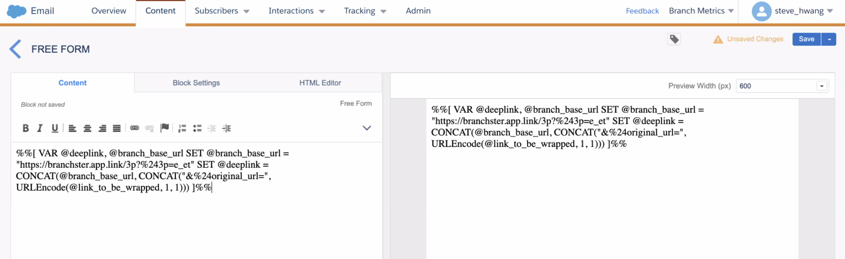Toggle underline formatting
Screen dimensions: 845x259
click(55, 128)
